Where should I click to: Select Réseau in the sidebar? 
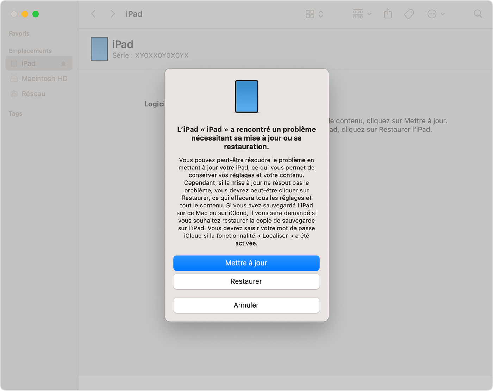(33, 94)
